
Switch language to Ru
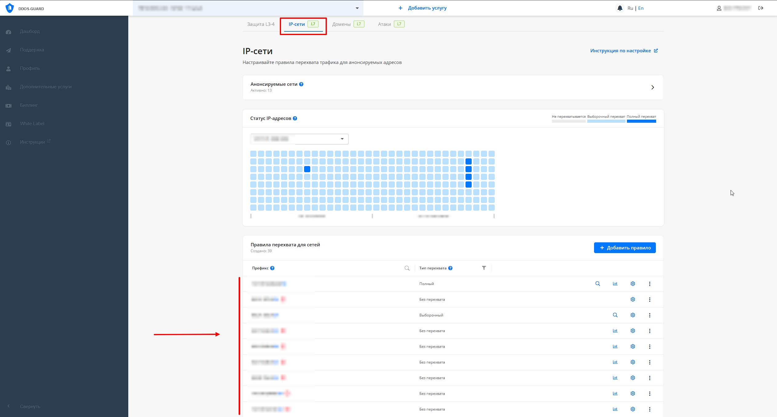click(630, 8)
